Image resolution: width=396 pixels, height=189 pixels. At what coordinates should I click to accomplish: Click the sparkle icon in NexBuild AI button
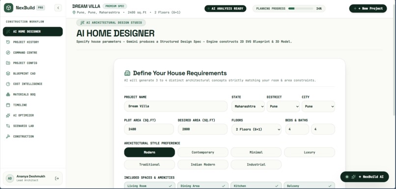(x=354, y=177)
